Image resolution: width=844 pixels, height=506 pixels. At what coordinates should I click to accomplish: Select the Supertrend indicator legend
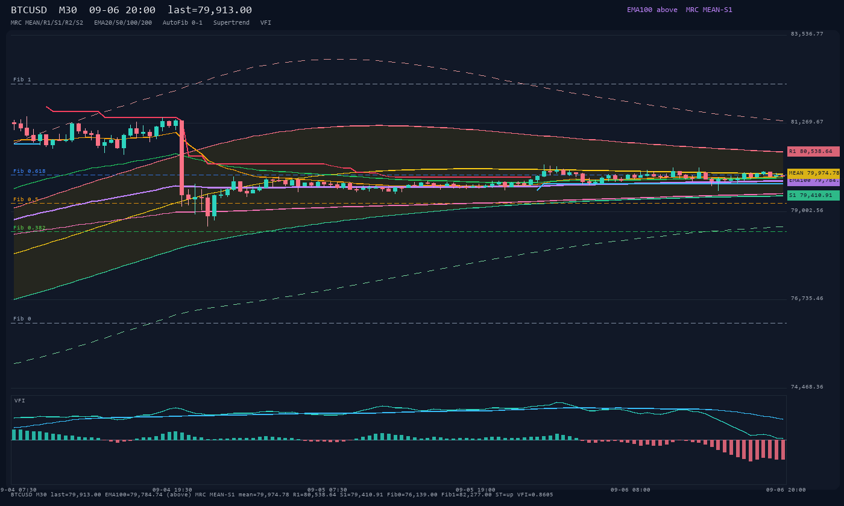[x=231, y=23]
